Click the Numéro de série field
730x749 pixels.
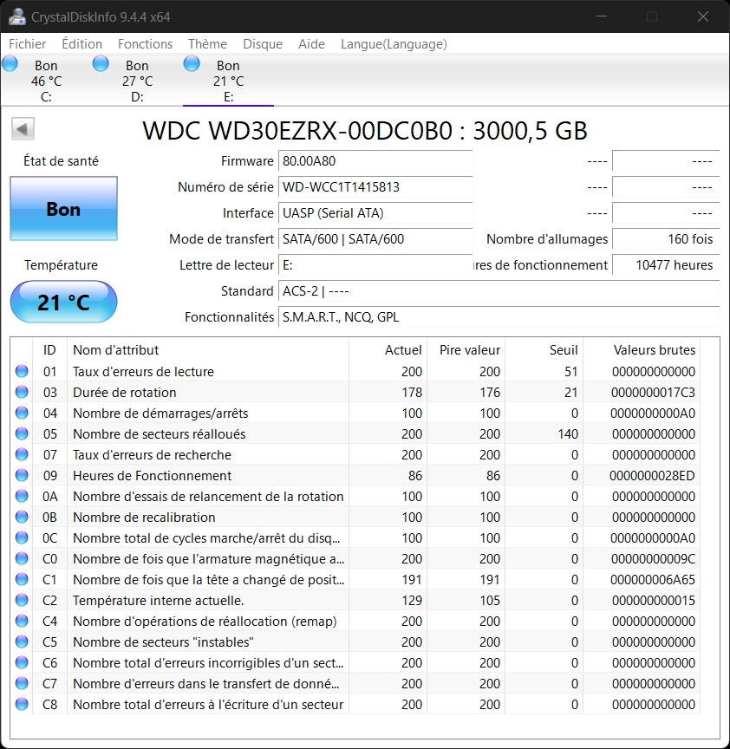pos(375,187)
